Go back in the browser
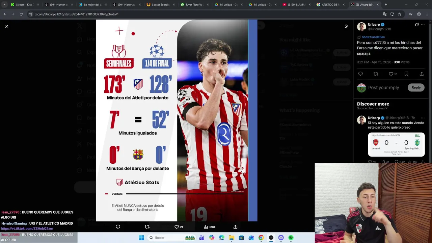Viewport: 432px width, 243px height. [5, 14]
